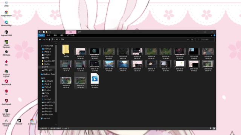Select BeamMan_DOF in navigation pane
The width and height of the screenshot is (241, 135).
click(x=48, y=61)
